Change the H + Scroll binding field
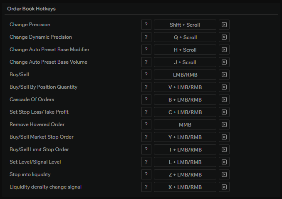Image resolution: width=282 pixels, height=199 pixels. pyautogui.click(x=185, y=50)
